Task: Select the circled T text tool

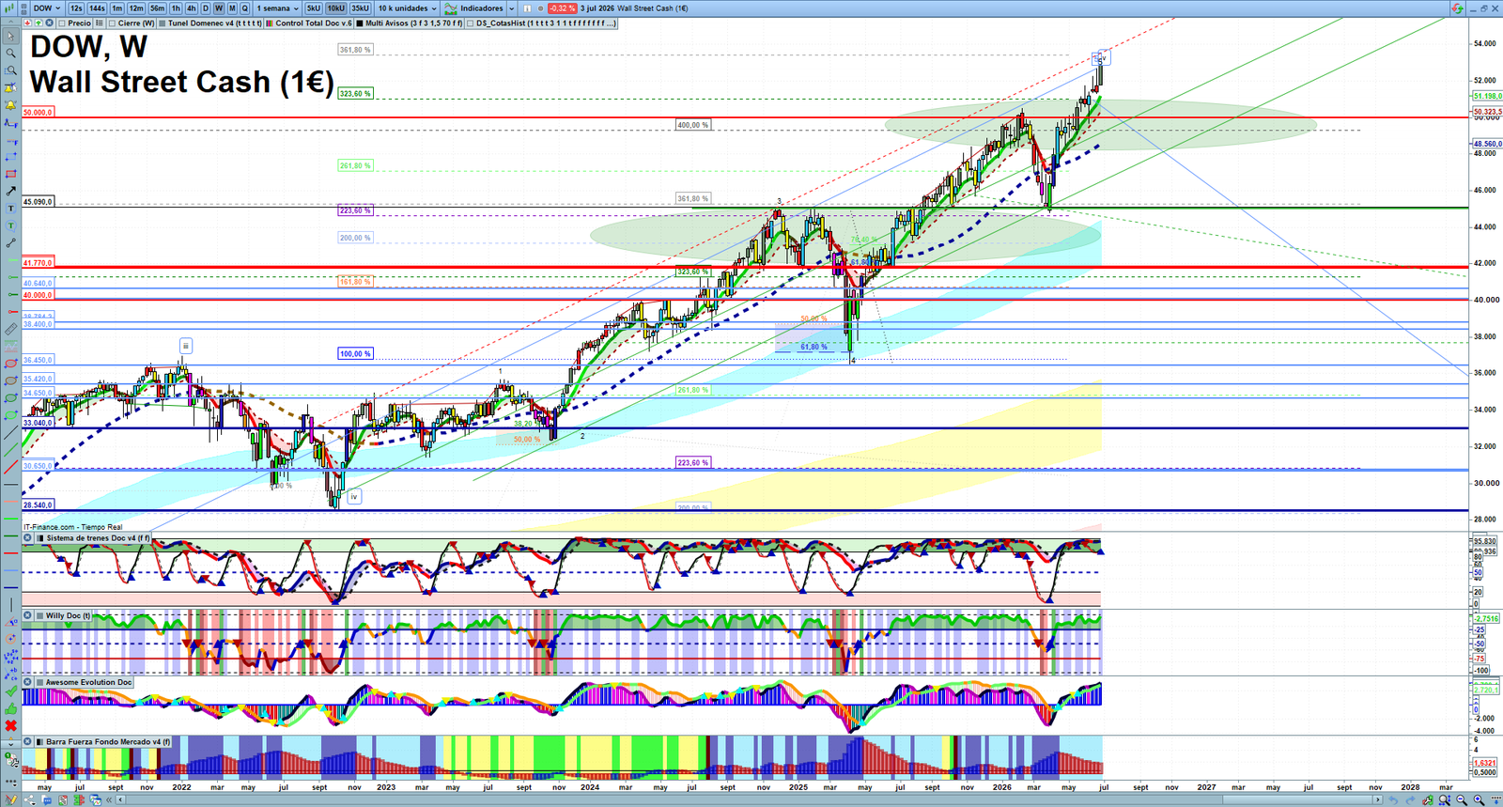Action: pyautogui.click(x=10, y=225)
